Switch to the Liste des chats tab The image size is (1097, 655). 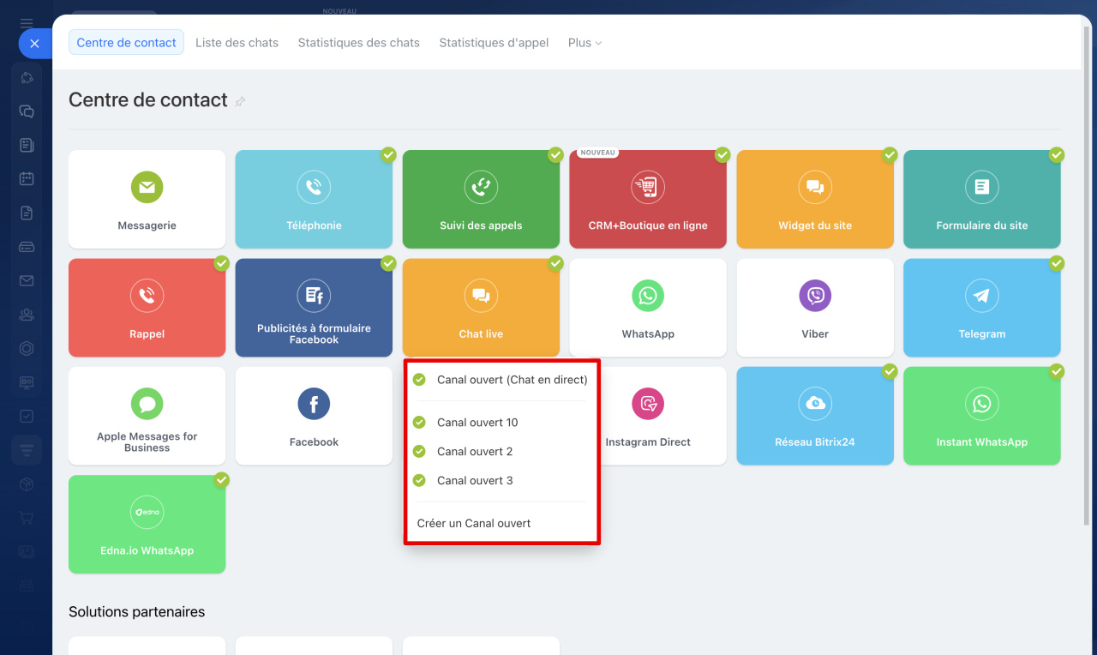tap(237, 42)
